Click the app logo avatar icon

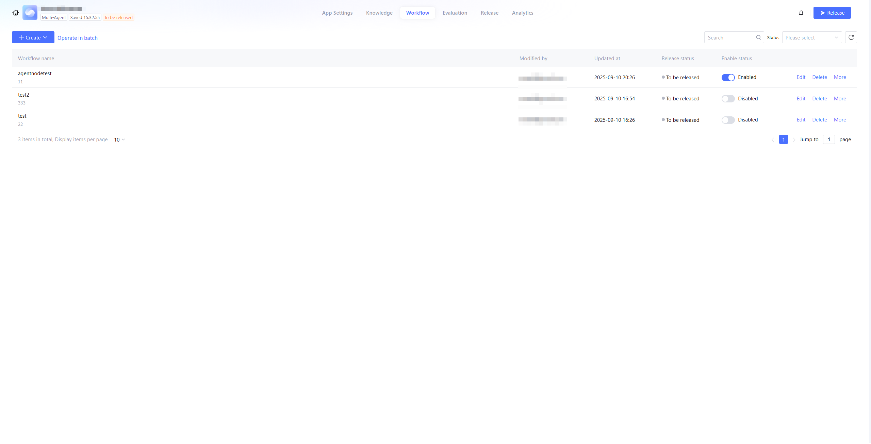click(30, 13)
